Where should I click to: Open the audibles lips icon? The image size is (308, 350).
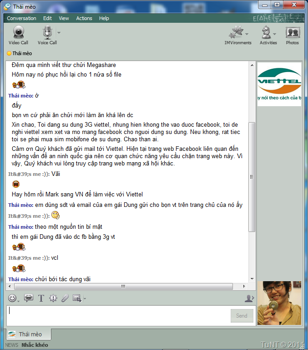point(29,298)
